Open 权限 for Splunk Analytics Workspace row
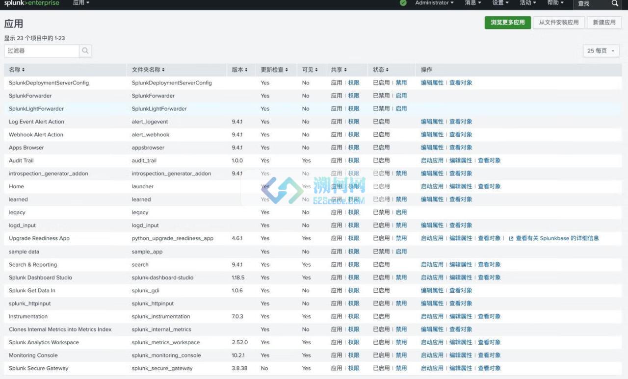Screen dimensions: 628x379 click(354, 342)
